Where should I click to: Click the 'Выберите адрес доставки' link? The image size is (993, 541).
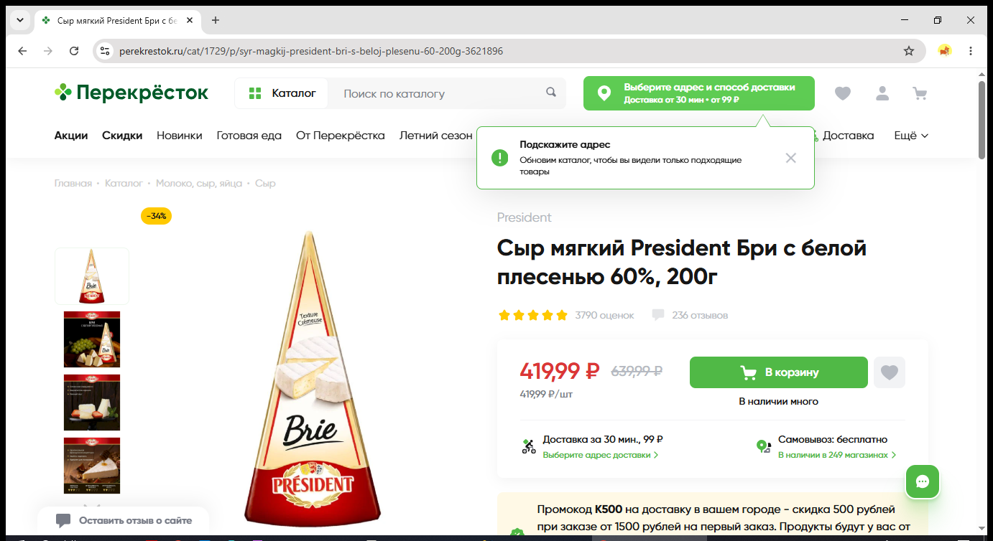(601, 455)
